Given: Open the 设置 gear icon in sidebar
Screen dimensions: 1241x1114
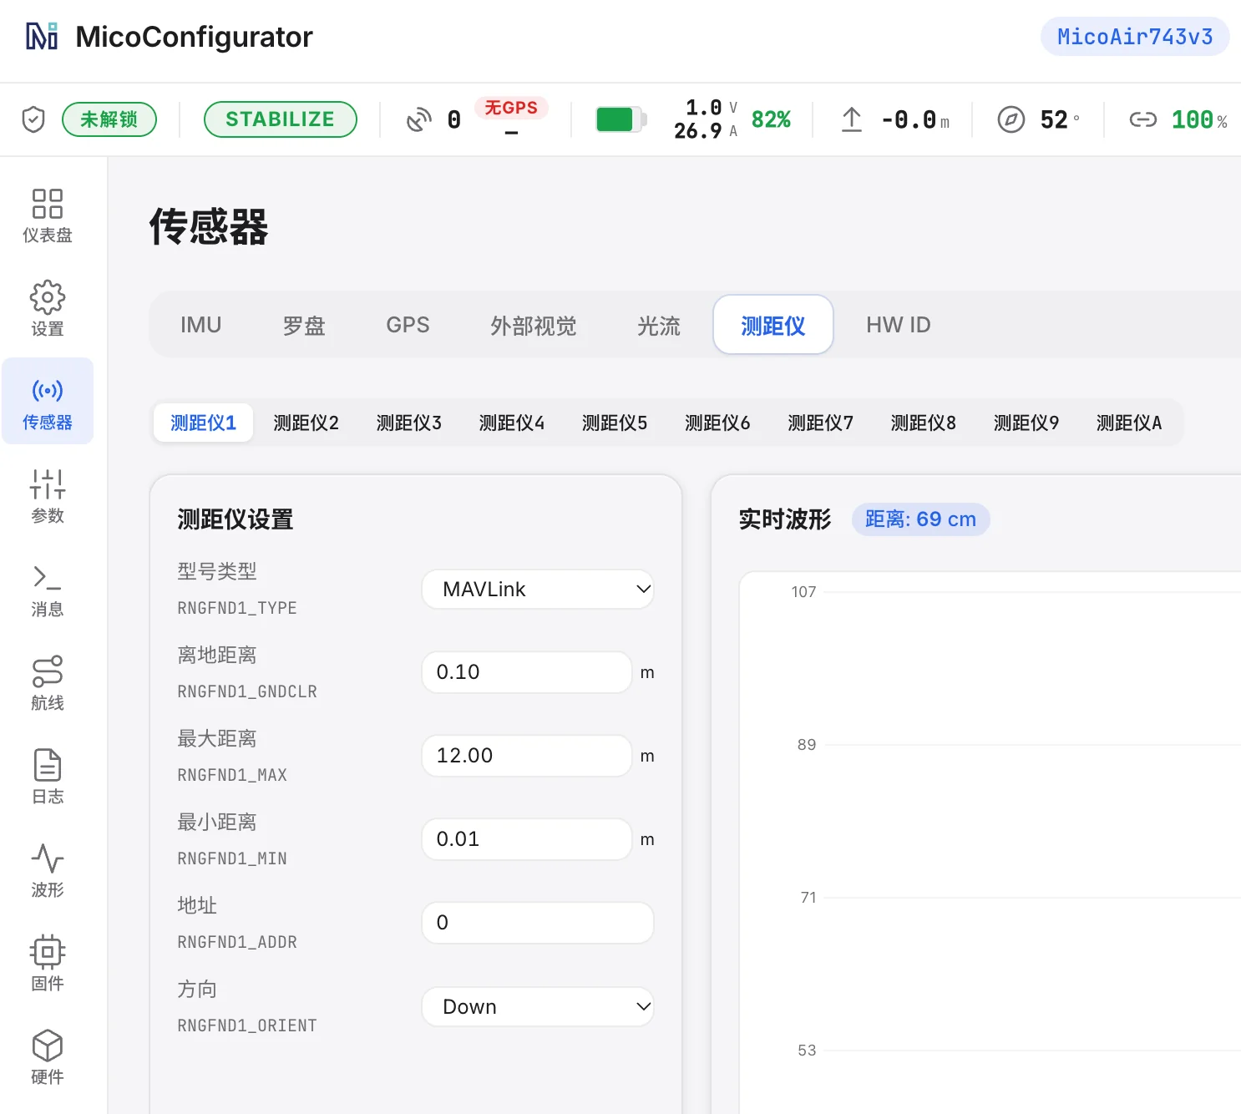Looking at the screenshot, I should coord(48,297).
